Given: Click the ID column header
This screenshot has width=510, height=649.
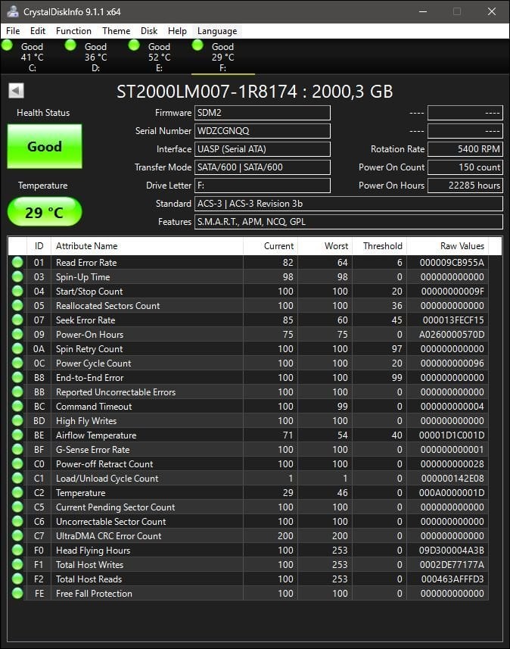Looking at the screenshot, I should click(39, 246).
